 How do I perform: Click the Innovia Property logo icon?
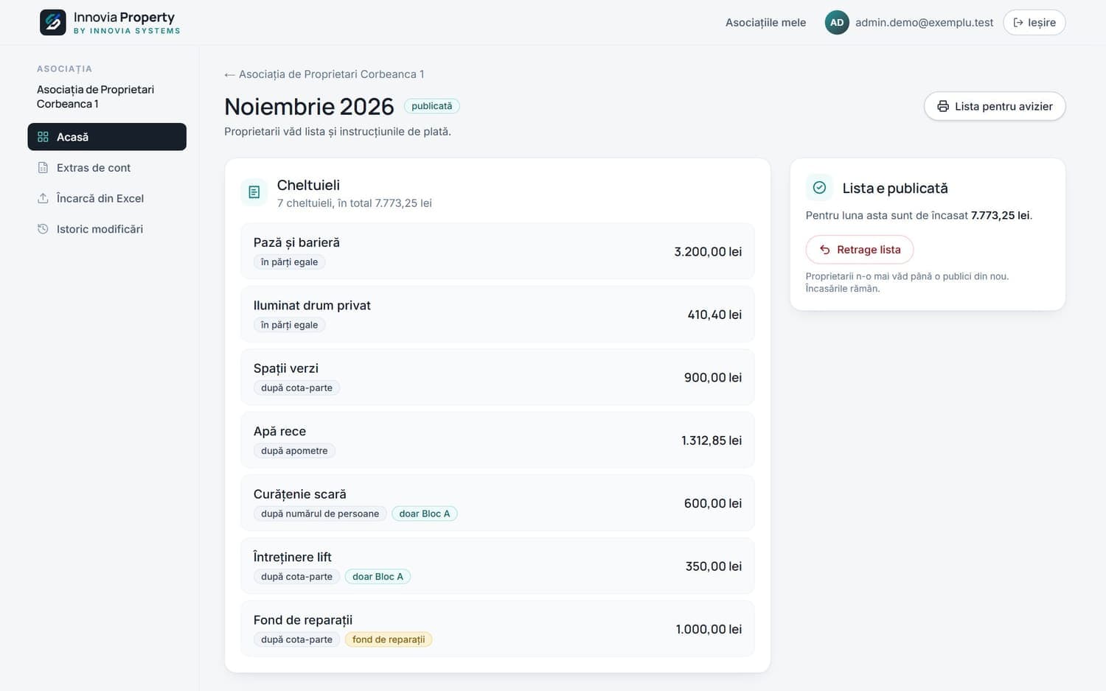click(x=53, y=23)
